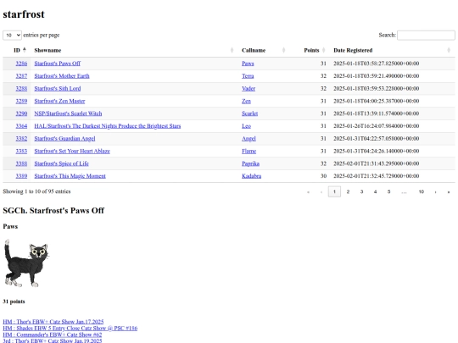
Task: Go to last page of results
Action: click(449, 191)
